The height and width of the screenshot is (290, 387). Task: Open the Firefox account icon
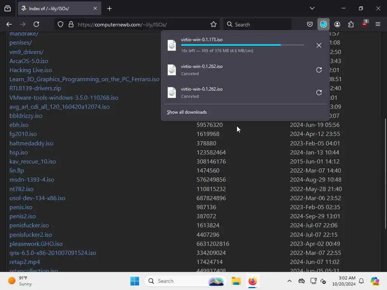(x=337, y=24)
